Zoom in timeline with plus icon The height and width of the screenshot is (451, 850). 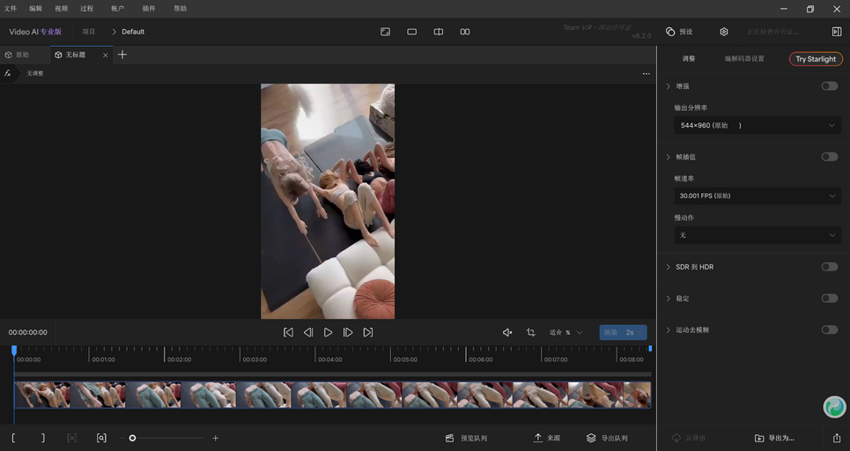coord(215,438)
